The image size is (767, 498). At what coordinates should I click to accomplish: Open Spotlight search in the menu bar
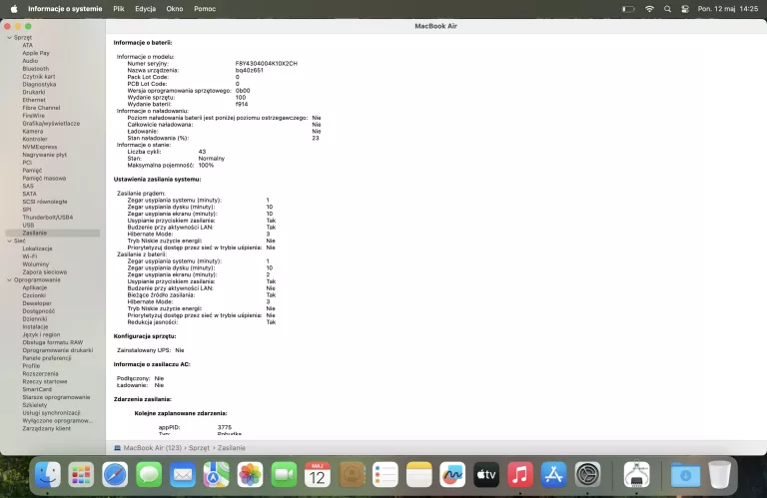pos(667,9)
